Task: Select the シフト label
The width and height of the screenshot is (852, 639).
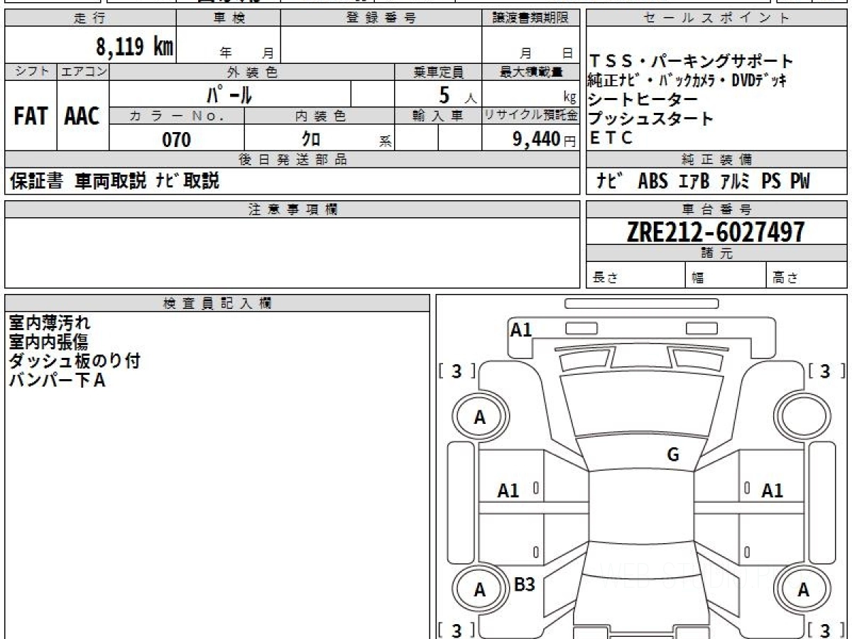Action: [31, 72]
